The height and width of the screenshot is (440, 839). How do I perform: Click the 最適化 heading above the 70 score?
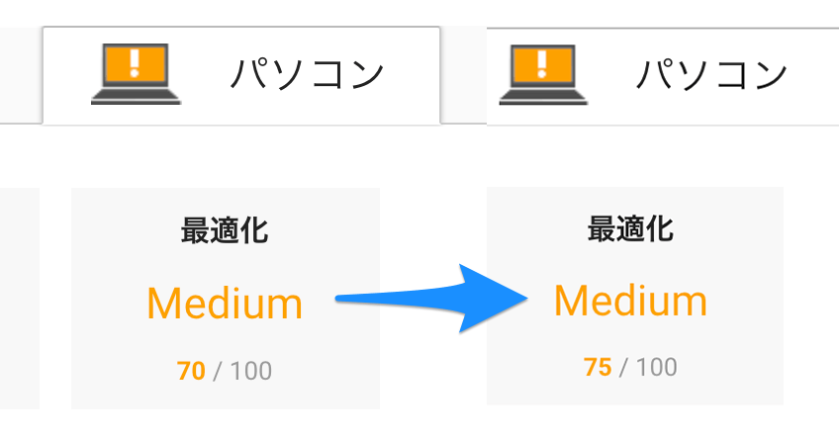[x=225, y=231]
